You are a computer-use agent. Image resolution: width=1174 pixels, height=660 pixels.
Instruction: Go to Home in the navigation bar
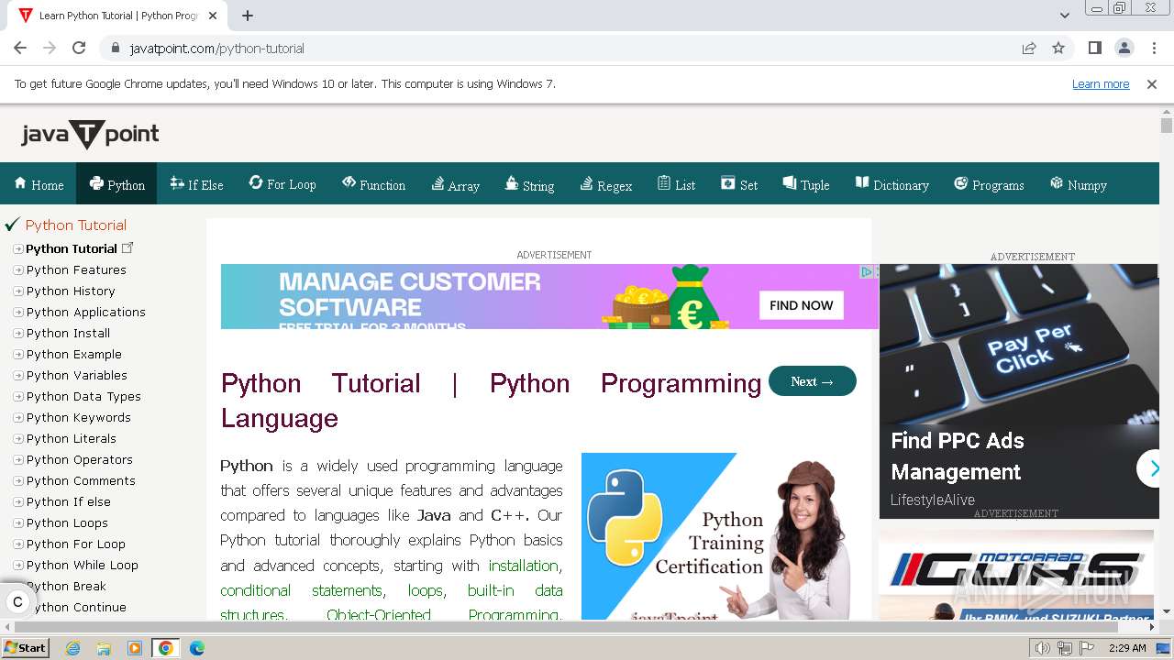[x=39, y=184]
